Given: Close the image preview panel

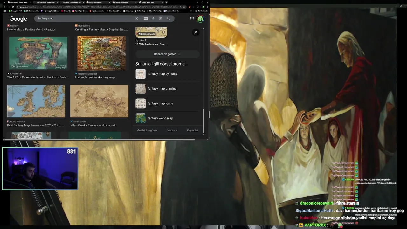Looking at the screenshot, I should click(x=196, y=32).
